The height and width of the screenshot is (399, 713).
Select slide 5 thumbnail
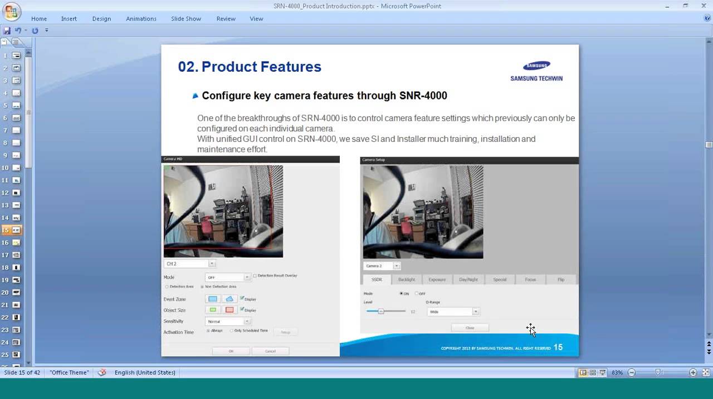pyautogui.click(x=16, y=106)
